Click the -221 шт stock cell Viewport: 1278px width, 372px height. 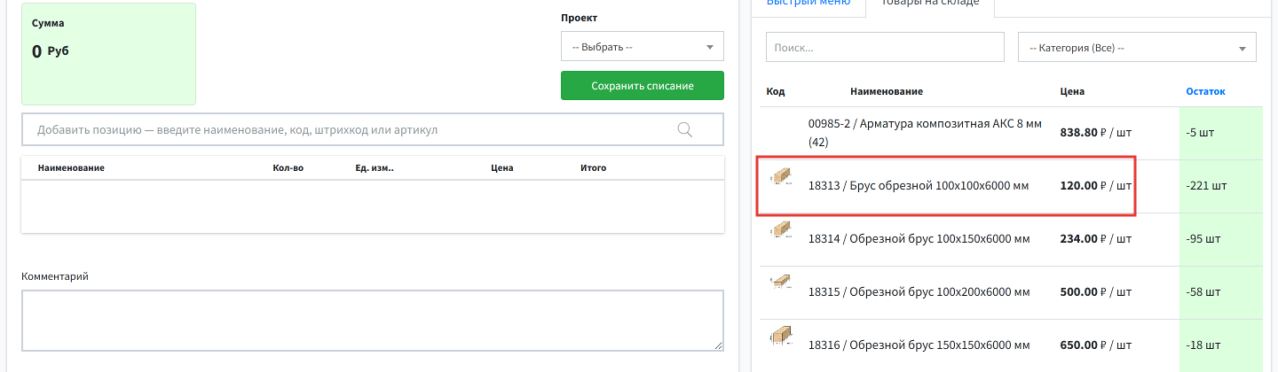pyautogui.click(x=1220, y=186)
